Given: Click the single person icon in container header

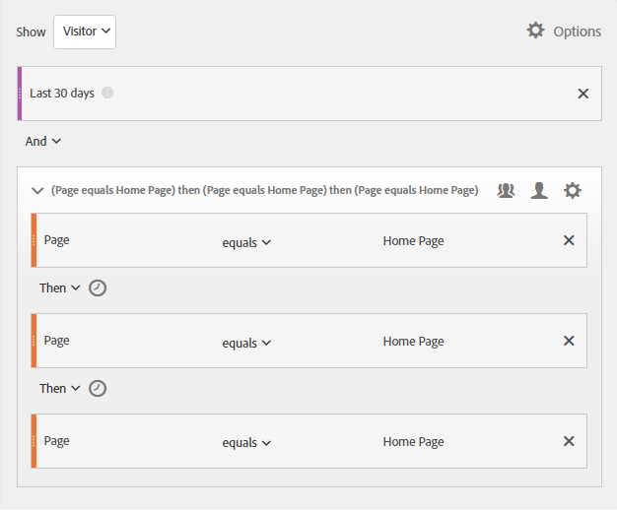Looking at the screenshot, I should [539, 191].
